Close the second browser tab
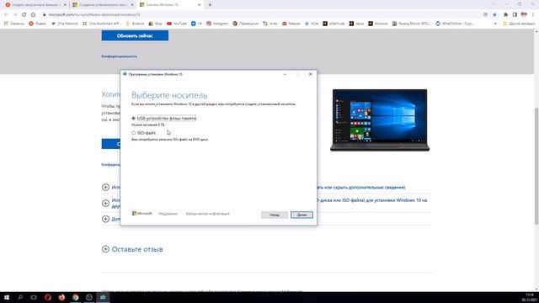Image resolution: width=539 pixels, height=303 pixels. point(132,5)
